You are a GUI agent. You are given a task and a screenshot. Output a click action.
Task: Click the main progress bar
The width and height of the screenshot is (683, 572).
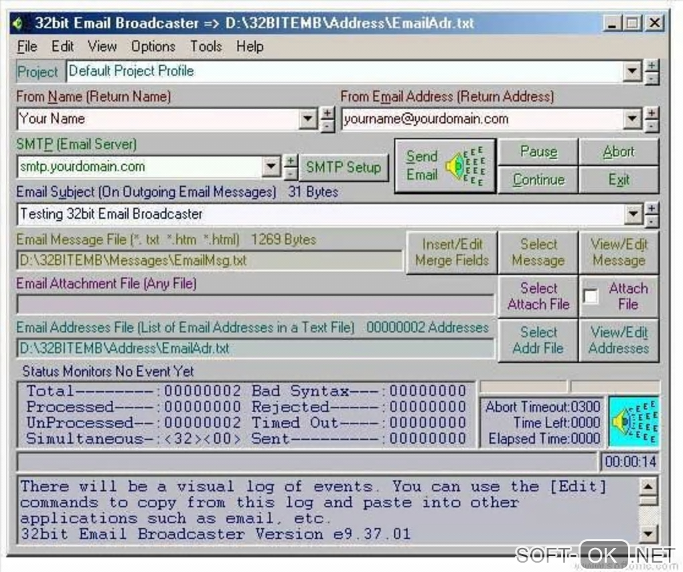[307, 462]
